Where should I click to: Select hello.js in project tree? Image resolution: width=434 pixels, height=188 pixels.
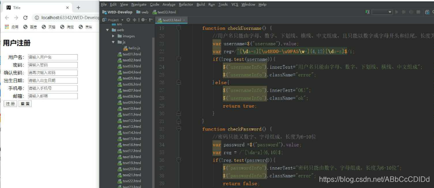132,48
